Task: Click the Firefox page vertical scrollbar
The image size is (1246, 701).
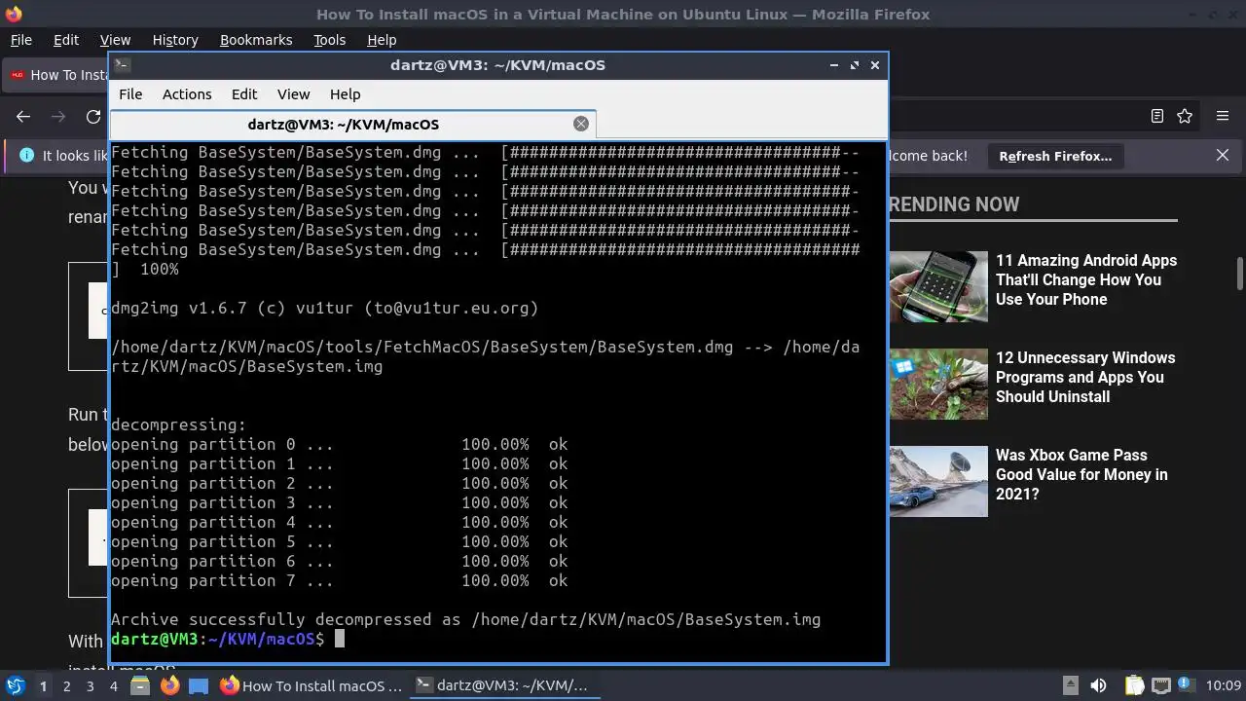Action: pyautogui.click(x=1239, y=274)
